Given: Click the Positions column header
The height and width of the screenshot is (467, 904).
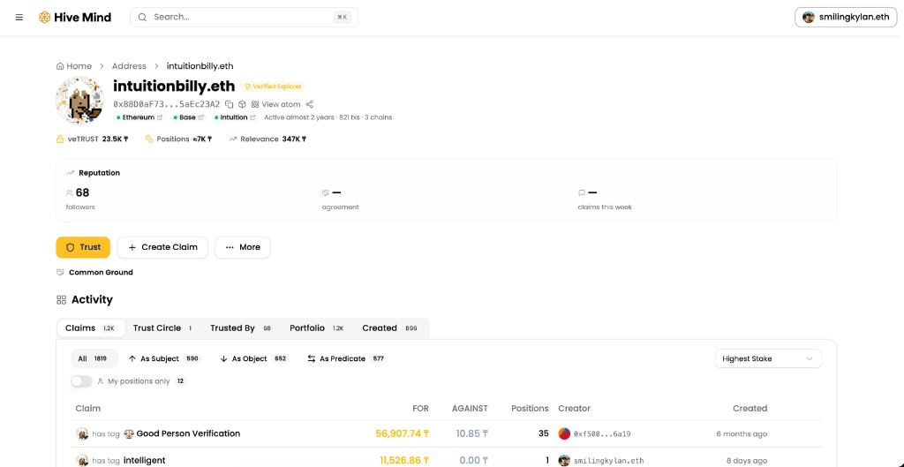Looking at the screenshot, I should (x=530, y=408).
